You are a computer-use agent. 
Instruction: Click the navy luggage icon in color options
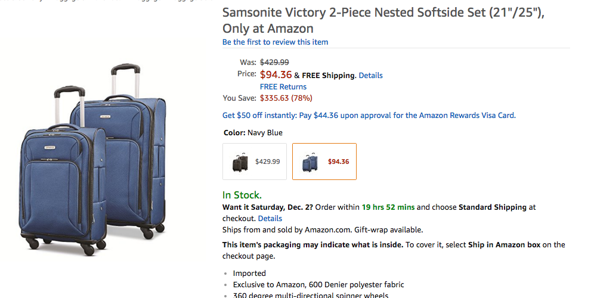coord(310,162)
